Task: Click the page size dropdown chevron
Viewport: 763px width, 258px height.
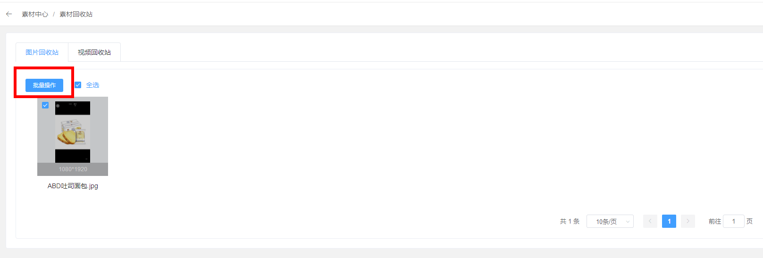Action: (628, 221)
